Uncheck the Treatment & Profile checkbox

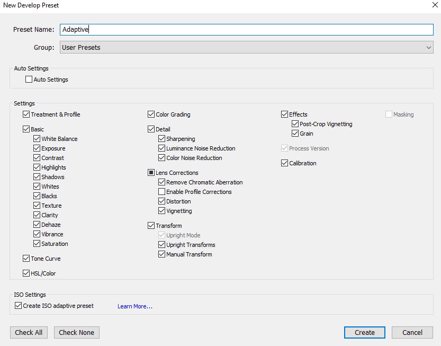click(x=26, y=114)
